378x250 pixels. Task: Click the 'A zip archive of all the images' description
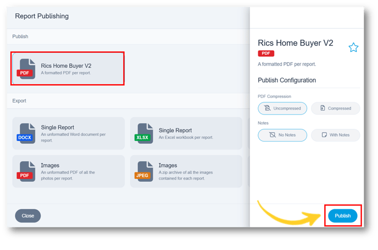(186, 172)
